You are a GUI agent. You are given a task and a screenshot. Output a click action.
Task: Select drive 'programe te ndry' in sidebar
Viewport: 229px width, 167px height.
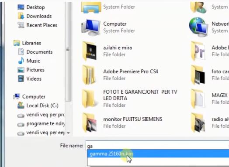[x=45, y=123]
